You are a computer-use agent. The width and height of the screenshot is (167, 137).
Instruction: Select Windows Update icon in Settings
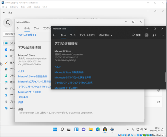[6, 108]
